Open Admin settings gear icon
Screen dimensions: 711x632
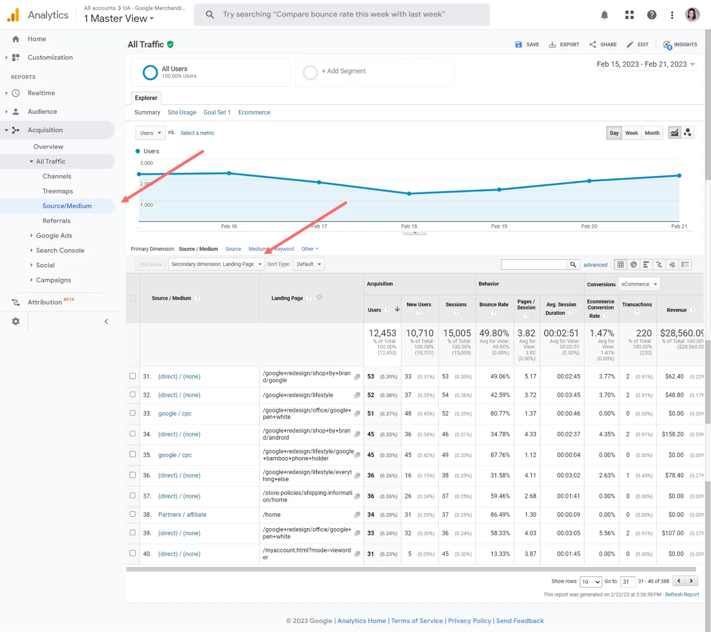click(16, 321)
